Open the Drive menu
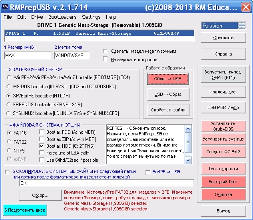This screenshot has height=220, width=253. tap(37, 17)
